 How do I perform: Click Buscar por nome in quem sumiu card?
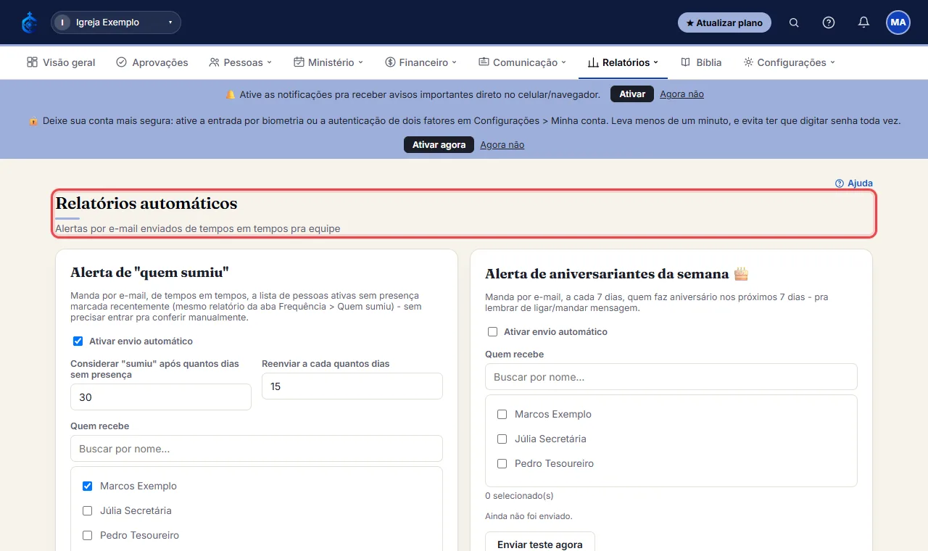click(x=257, y=449)
